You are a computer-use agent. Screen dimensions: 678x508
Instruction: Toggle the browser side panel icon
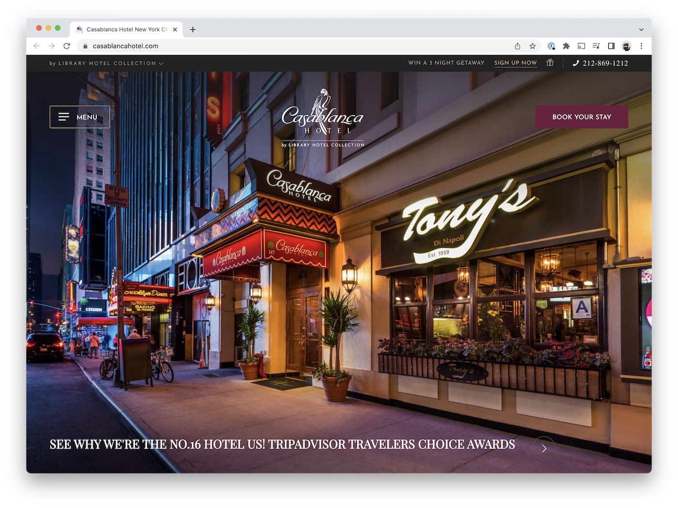pyautogui.click(x=611, y=46)
